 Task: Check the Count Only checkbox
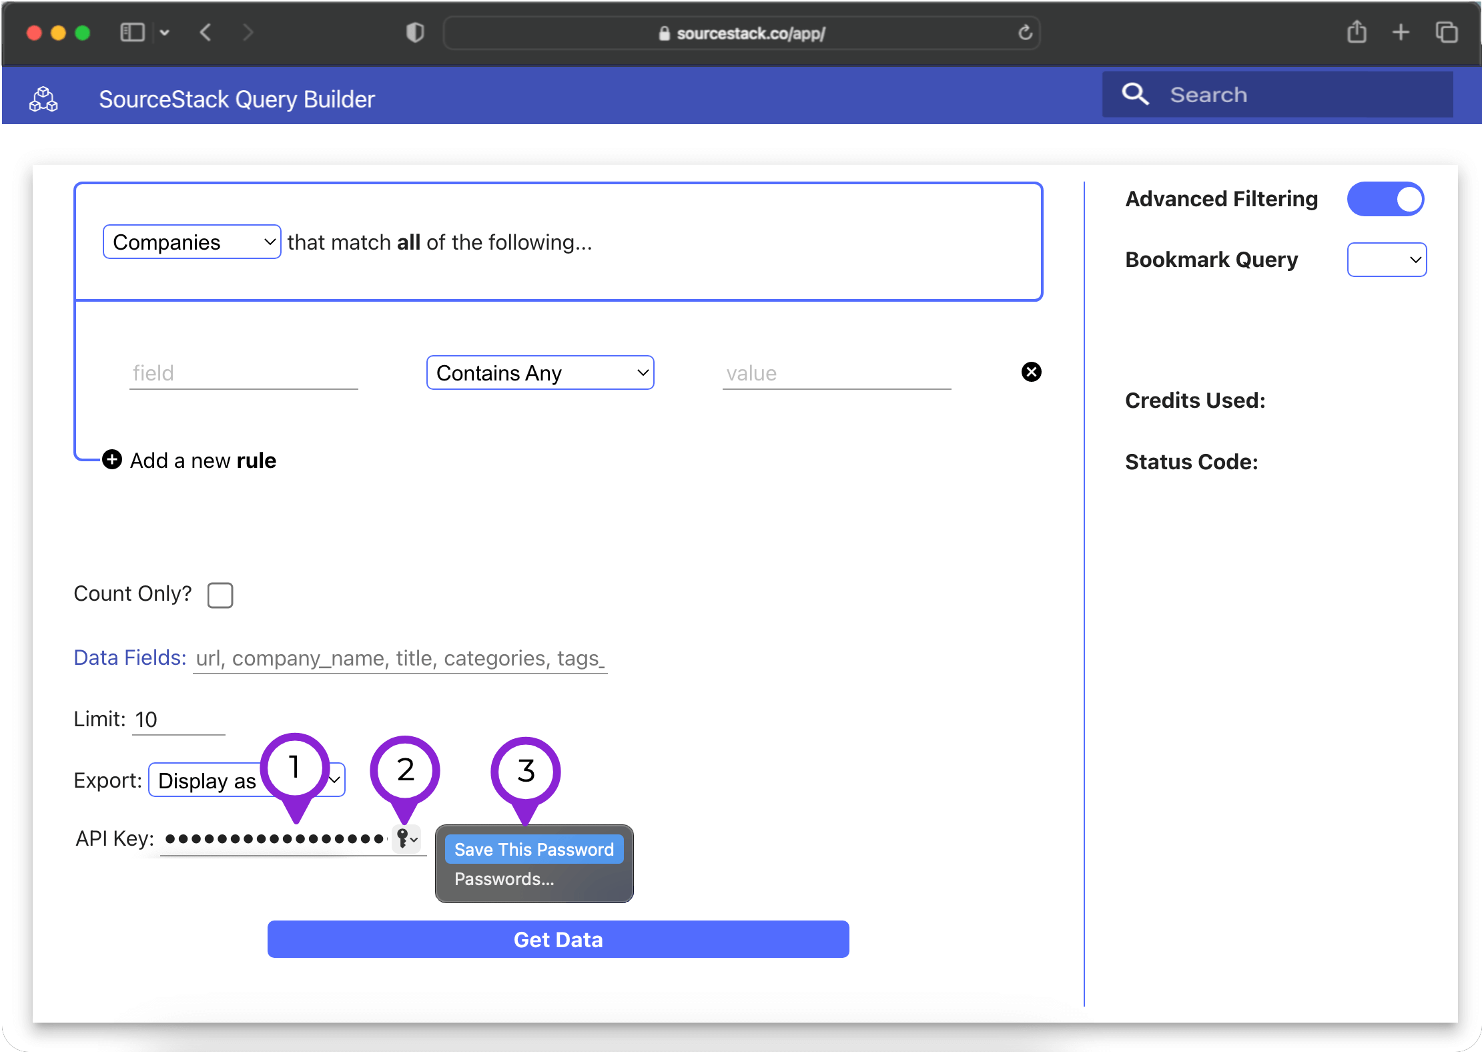[x=220, y=595]
